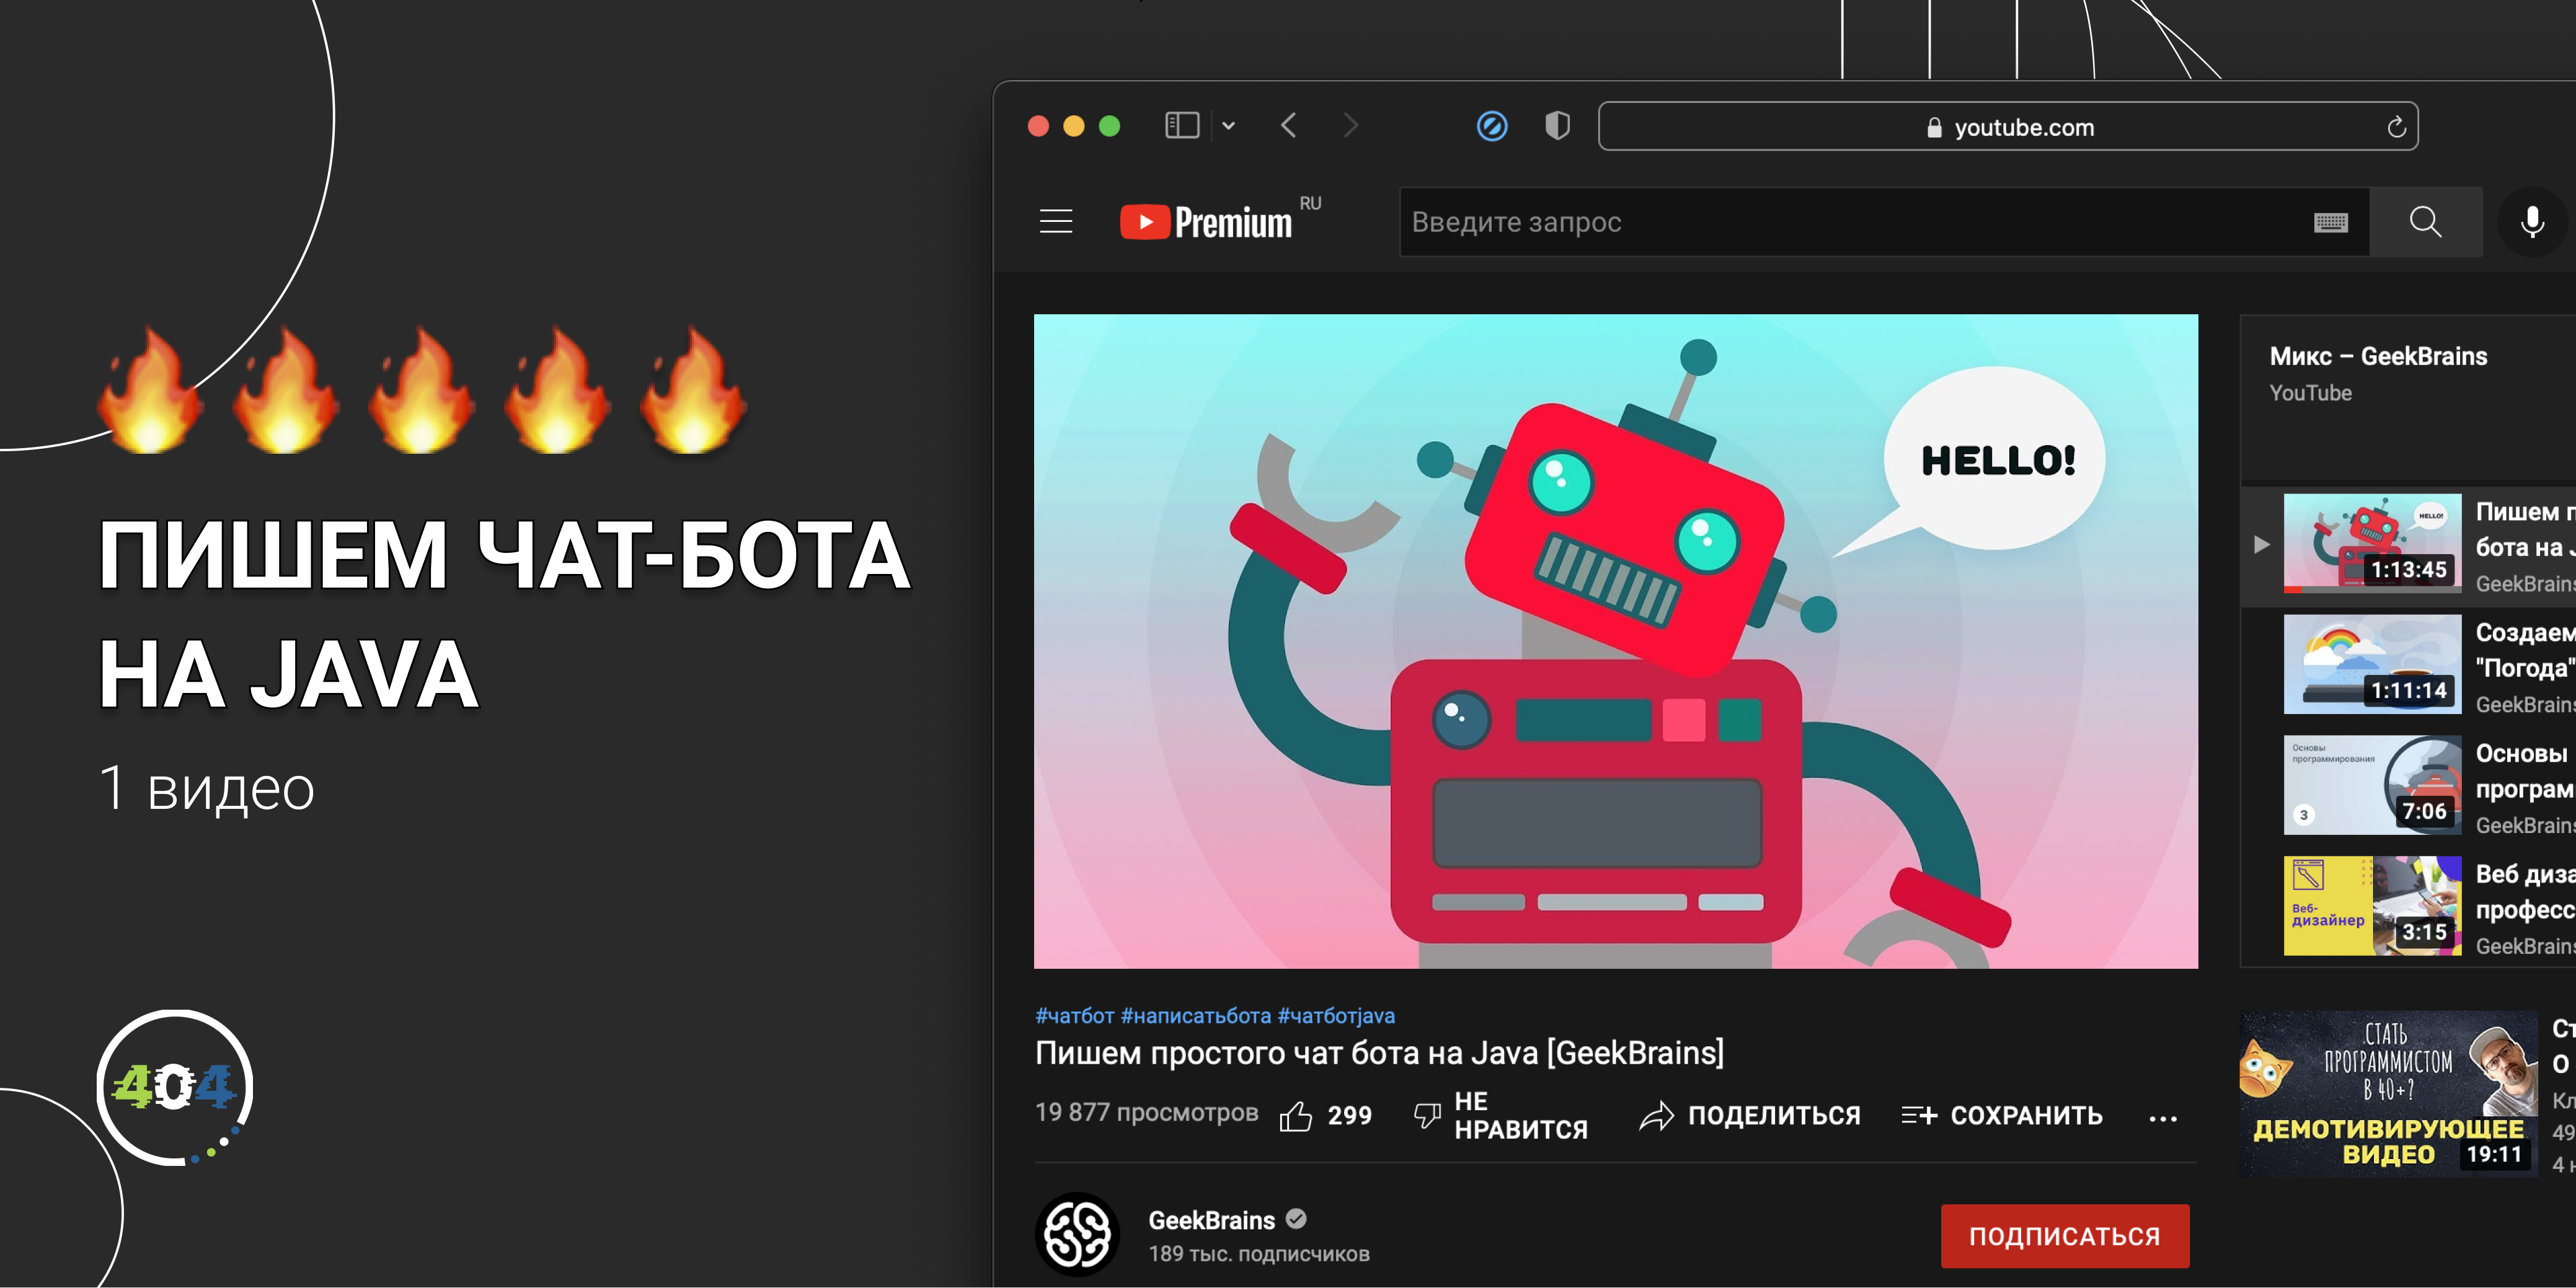Save the video with СОХРАНИТЬ
This screenshot has width=2576, height=1288.
pyautogui.click(x=2002, y=1115)
